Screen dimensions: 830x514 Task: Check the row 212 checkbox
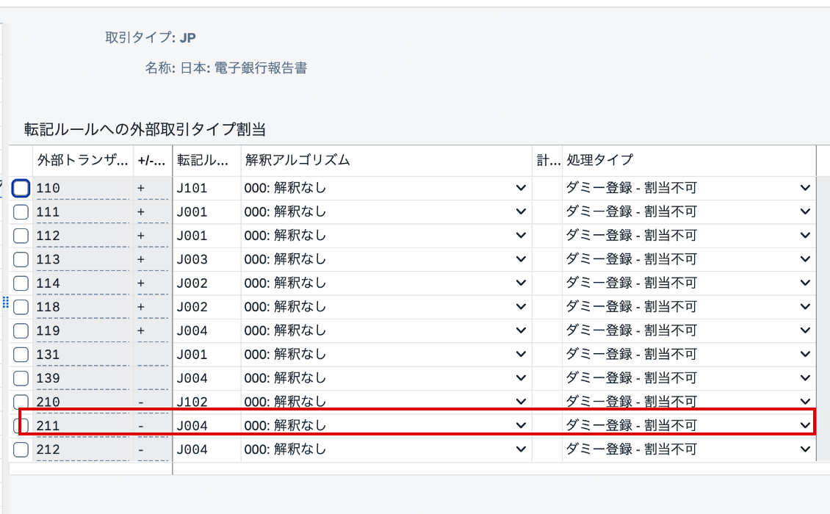click(21, 450)
